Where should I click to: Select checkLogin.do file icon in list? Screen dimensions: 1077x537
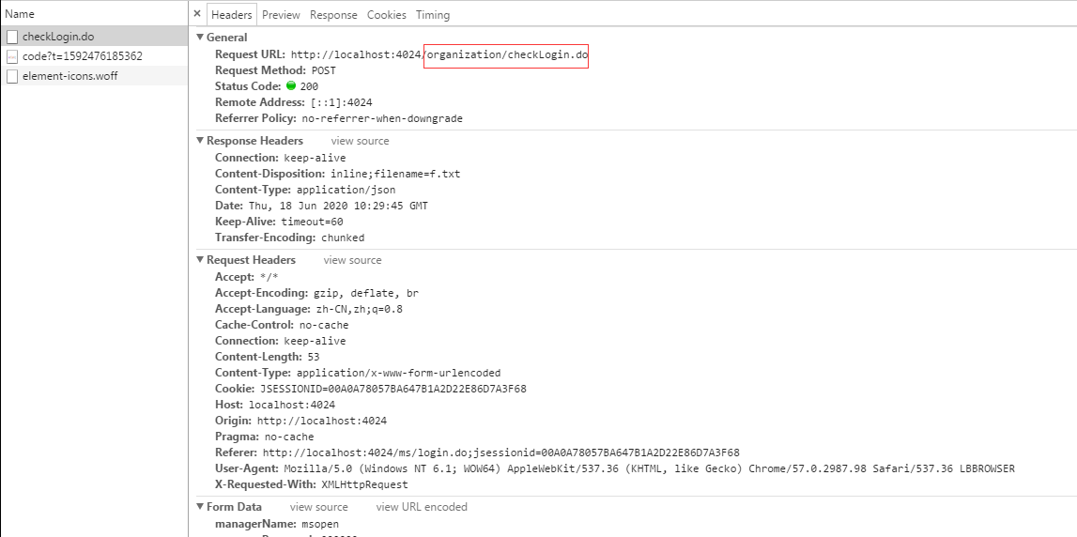point(12,37)
